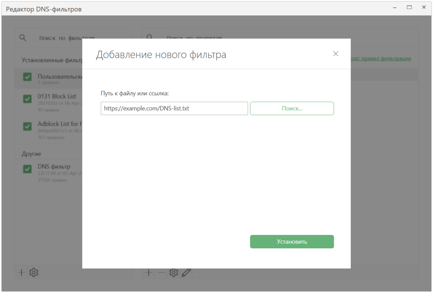
Task: Maximize the Редактор DNS-фильтров window
Action: click(409, 7)
